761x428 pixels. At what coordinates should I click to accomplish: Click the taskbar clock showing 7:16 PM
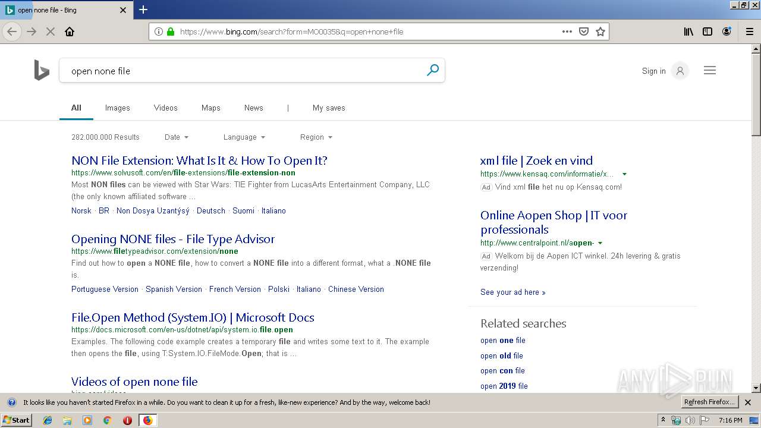[x=730, y=420]
